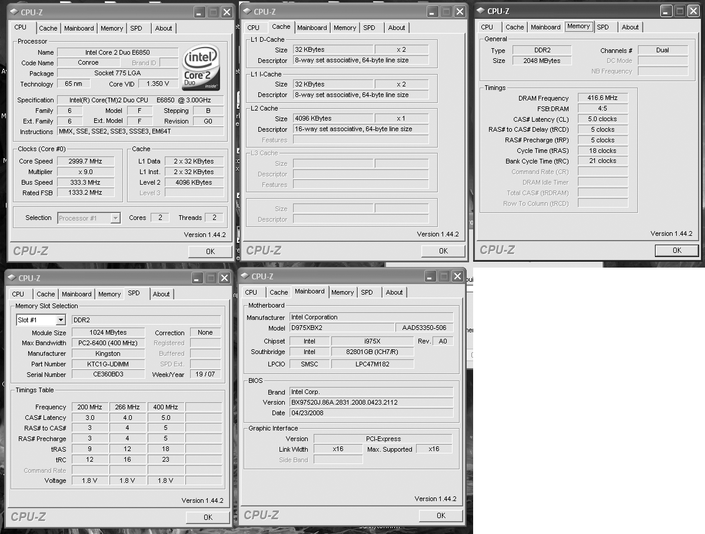Click the motherboard Model field D975XBX2
The height and width of the screenshot is (534, 705).
(342, 328)
